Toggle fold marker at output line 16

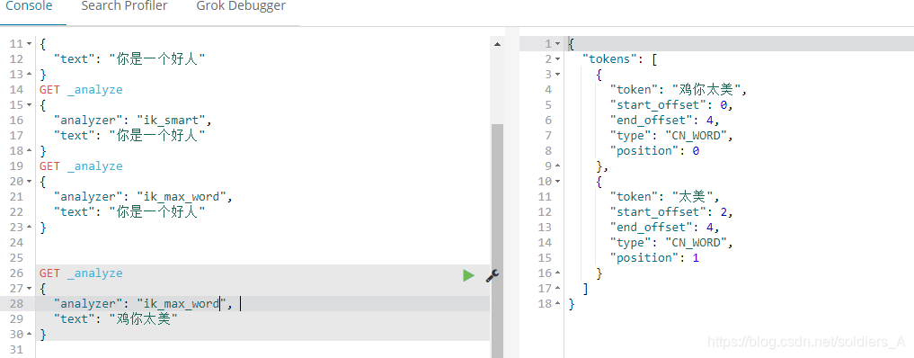[x=558, y=273]
